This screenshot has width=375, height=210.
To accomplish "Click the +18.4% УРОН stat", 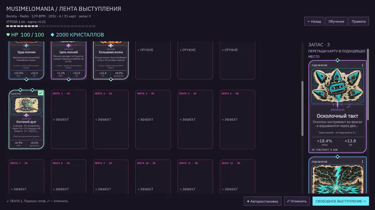I will tap(324, 142).
